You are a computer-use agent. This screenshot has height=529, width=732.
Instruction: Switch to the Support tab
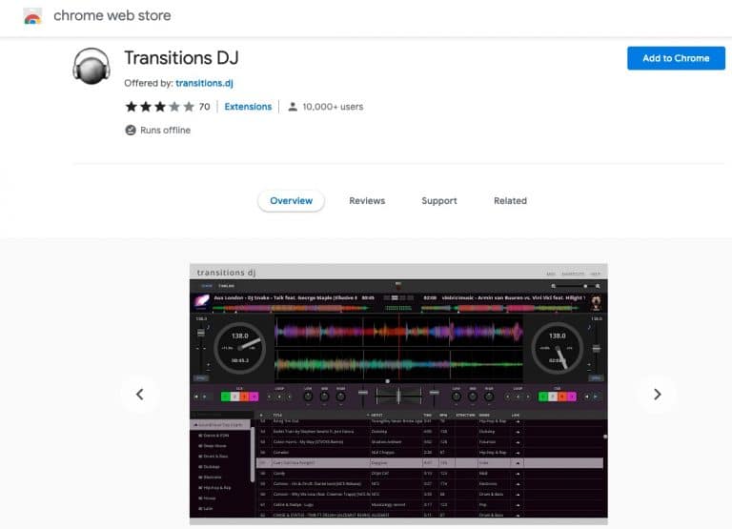[439, 201]
